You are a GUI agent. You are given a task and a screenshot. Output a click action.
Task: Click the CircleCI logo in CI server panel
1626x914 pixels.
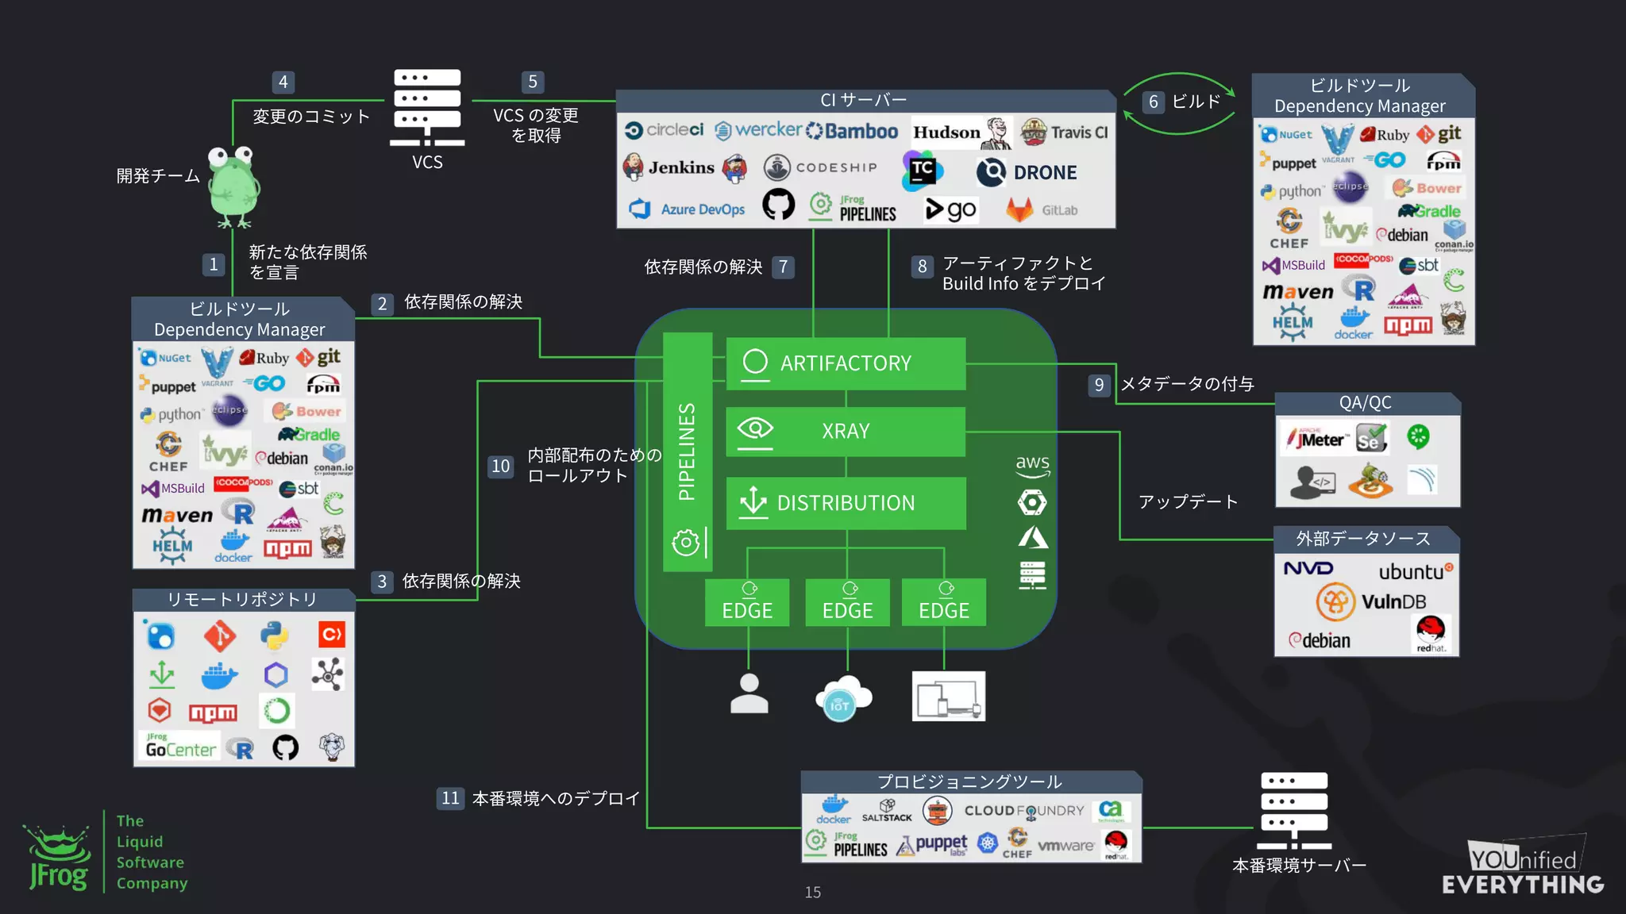pyautogui.click(x=665, y=130)
